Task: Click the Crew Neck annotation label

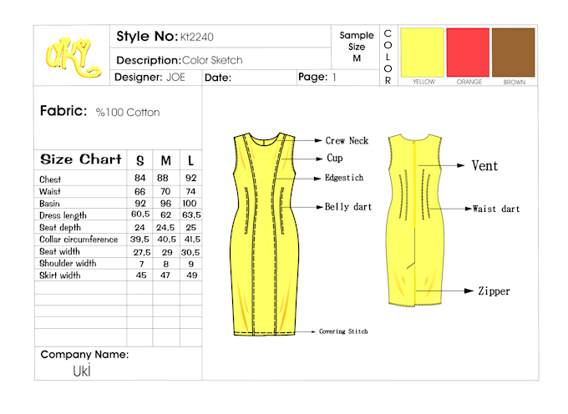Action: (x=347, y=141)
